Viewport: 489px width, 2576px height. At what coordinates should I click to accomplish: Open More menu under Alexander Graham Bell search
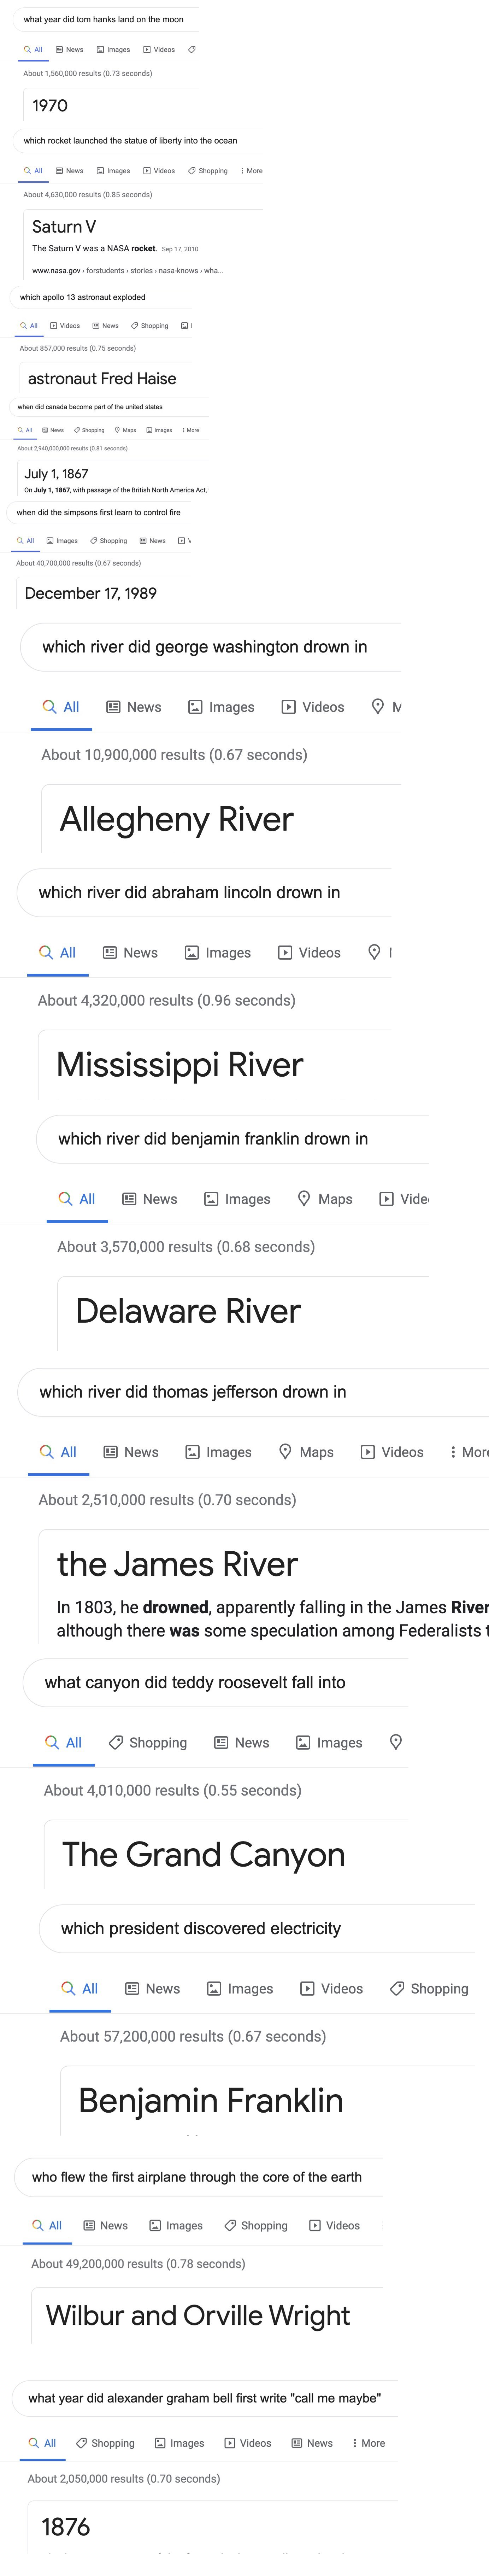[x=368, y=2443]
